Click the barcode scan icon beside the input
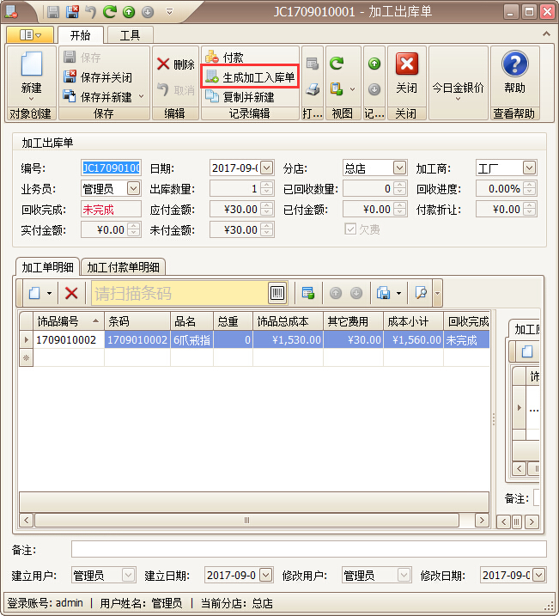 [277, 293]
